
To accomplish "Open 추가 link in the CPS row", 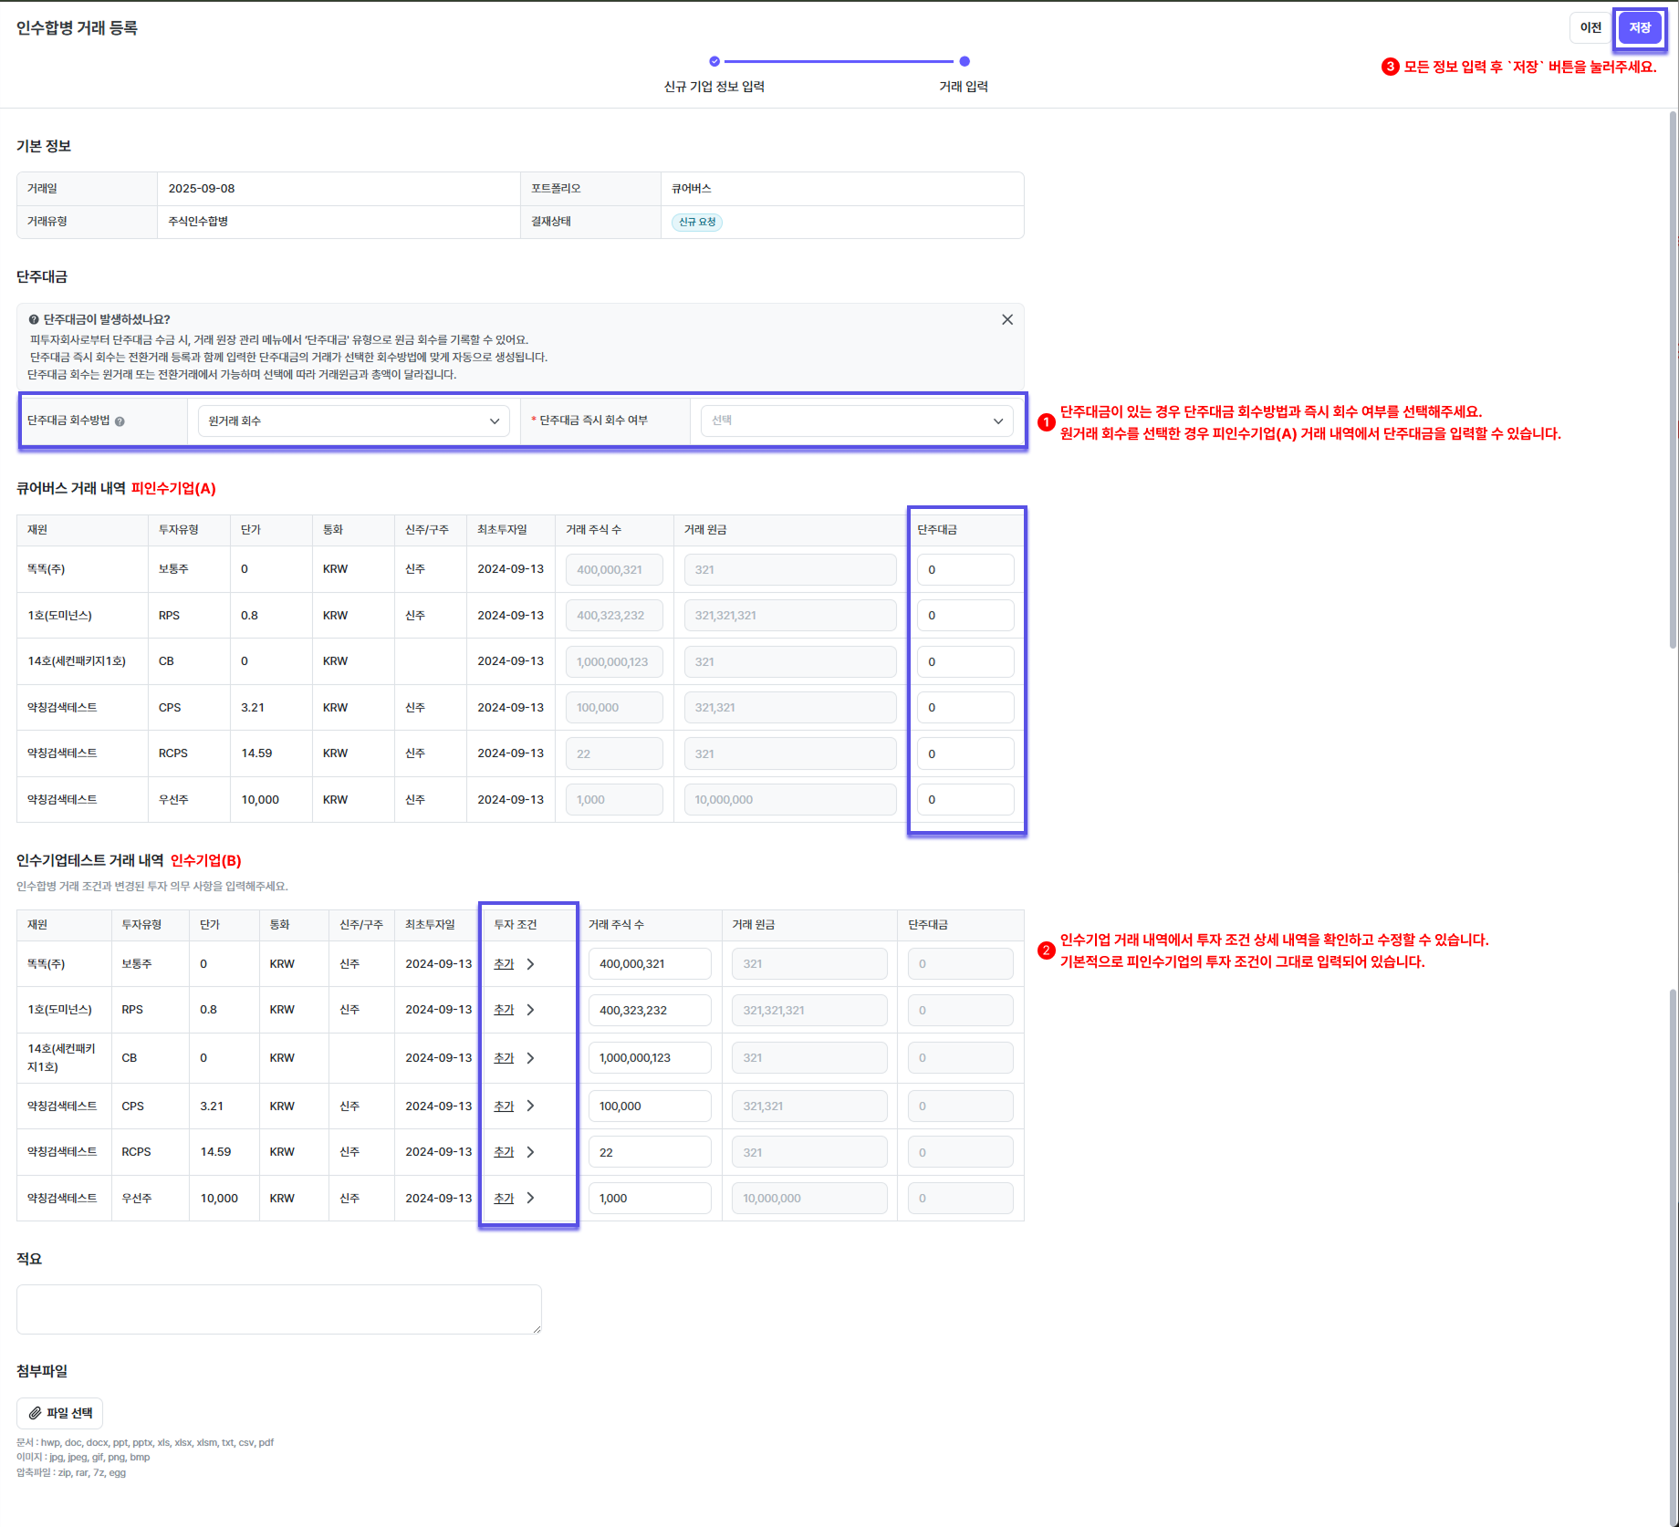I will pyautogui.click(x=504, y=1106).
